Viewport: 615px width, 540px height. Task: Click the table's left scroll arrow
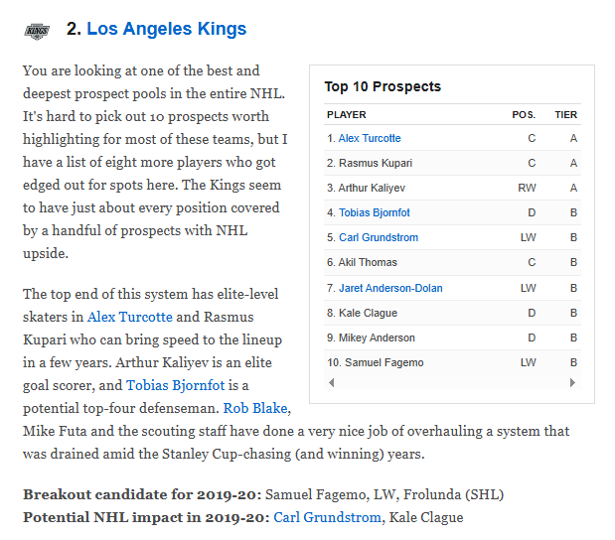(x=331, y=382)
